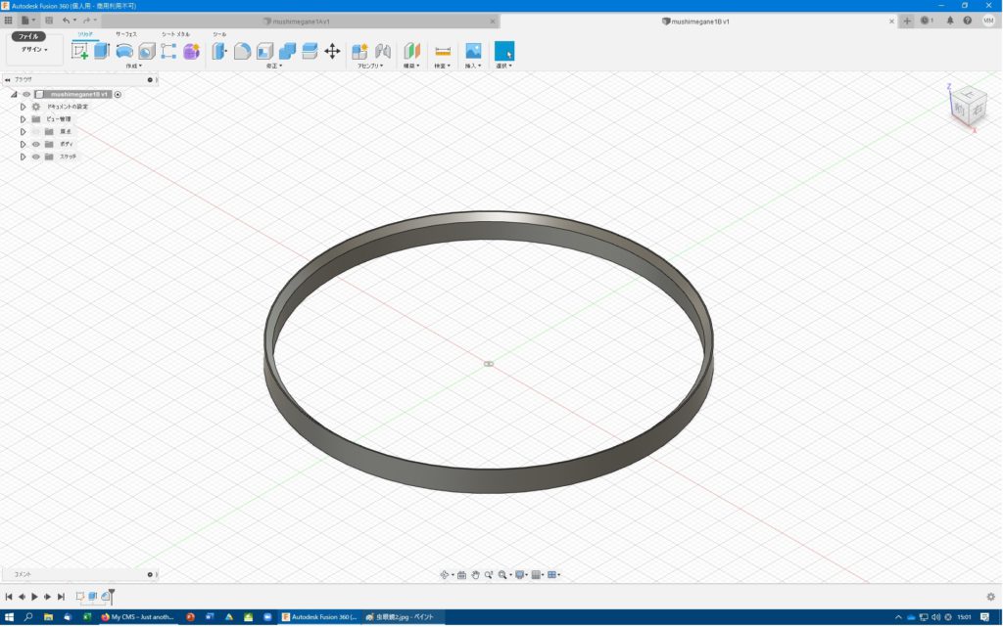Select the Fillet tool

[x=242, y=51]
